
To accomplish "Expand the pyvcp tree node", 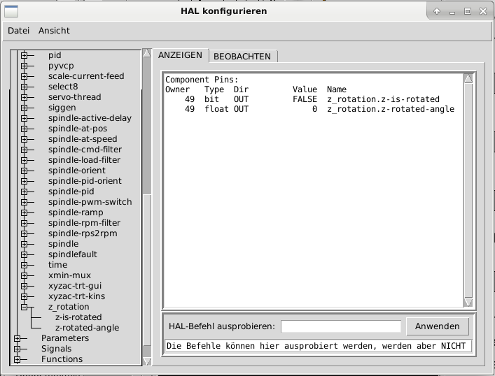I will [x=24, y=66].
